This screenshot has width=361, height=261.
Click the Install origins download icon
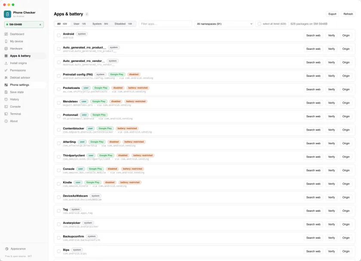[x=6, y=63]
